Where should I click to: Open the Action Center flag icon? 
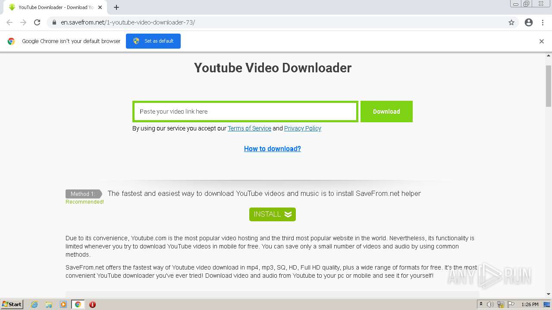coord(511,304)
